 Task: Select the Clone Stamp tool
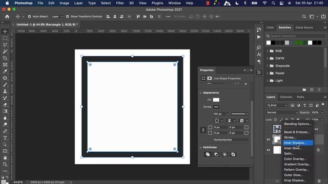coord(5,91)
